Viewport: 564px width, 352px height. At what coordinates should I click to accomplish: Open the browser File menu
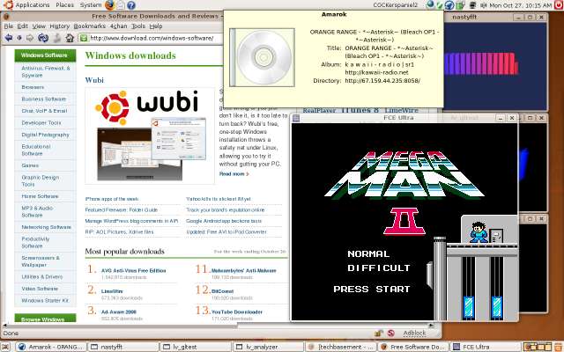pyautogui.click(x=8, y=26)
